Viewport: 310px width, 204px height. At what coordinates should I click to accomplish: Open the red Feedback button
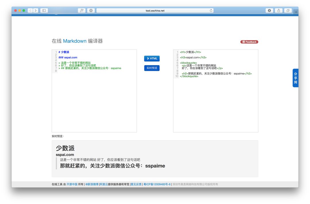[249, 42]
